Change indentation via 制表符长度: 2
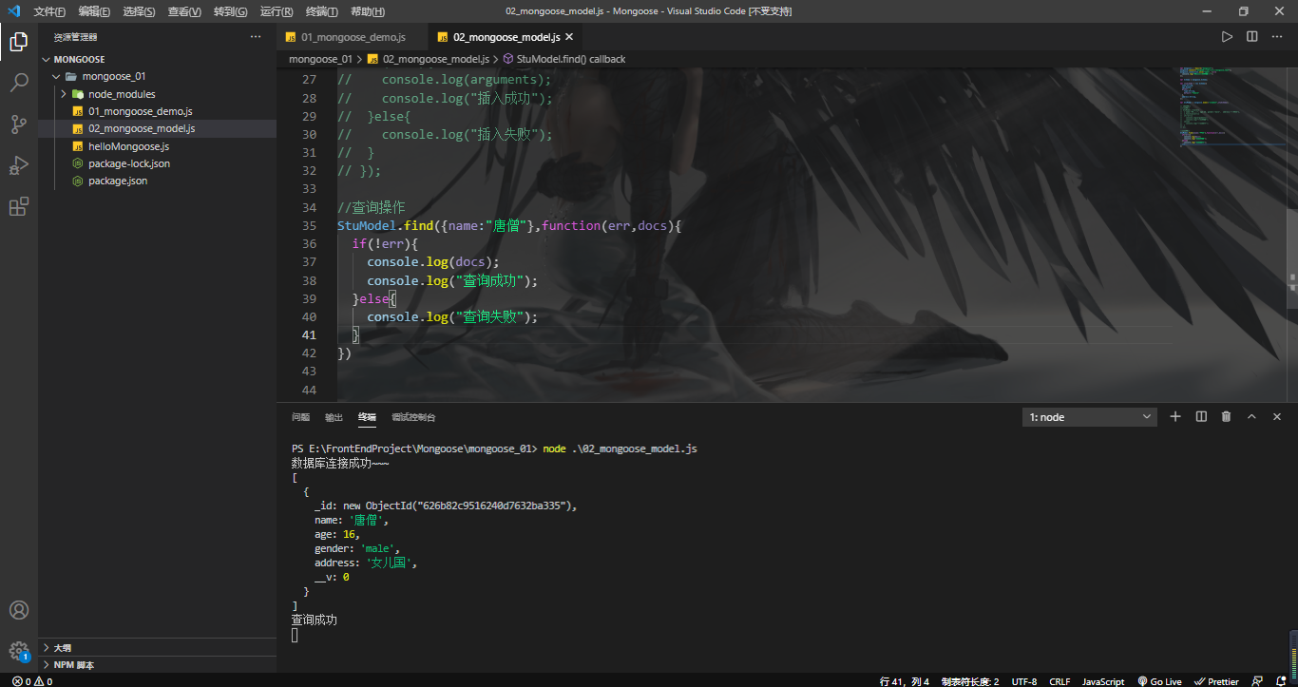Viewport: 1298px width, 687px height. (x=970, y=681)
